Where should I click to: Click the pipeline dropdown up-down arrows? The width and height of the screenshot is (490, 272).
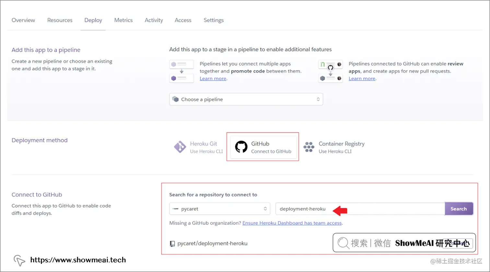tap(318, 99)
